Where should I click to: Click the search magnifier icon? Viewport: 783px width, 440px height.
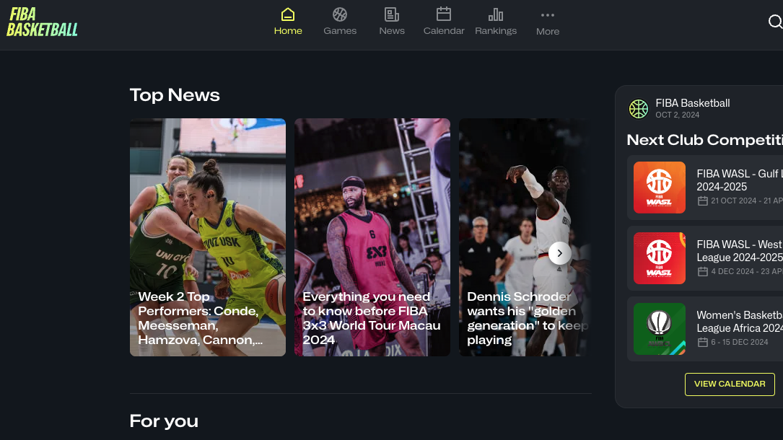point(775,22)
